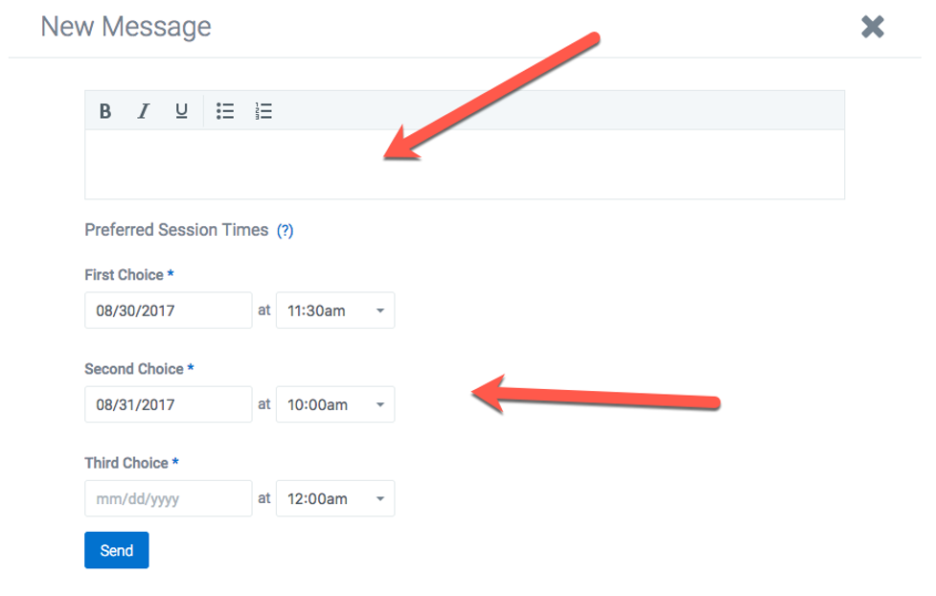The height and width of the screenshot is (596, 936).
Task: Open Preferred Session Times help (?)
Action: [285, 231]
